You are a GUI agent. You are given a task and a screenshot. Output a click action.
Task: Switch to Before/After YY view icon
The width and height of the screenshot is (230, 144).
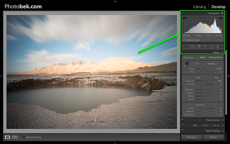14,137
